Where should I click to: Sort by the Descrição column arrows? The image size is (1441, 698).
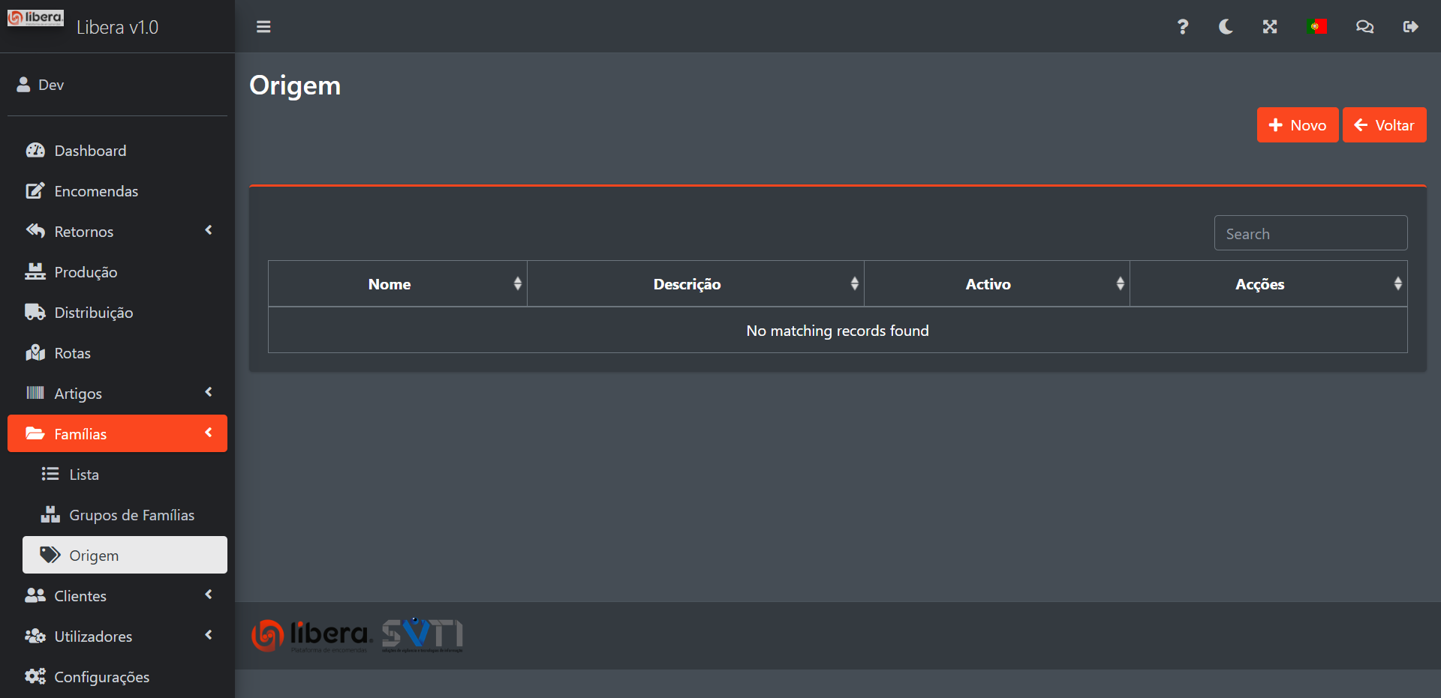tap(854, 283)
